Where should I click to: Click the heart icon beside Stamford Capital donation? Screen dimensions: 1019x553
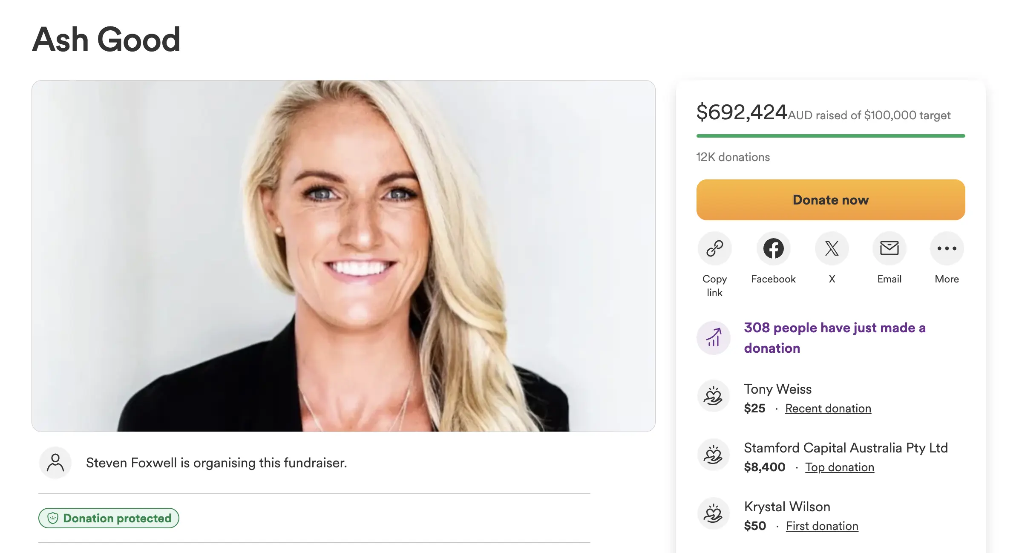pyautogui.click(x=713, y=454)
